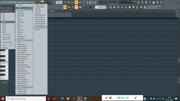Viewport: 180px width, 101px height.
Task: Stop playback with the stop button
Action: 50,3
